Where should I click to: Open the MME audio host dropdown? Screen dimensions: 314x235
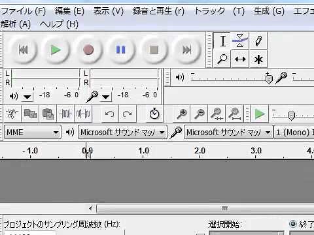33,132
